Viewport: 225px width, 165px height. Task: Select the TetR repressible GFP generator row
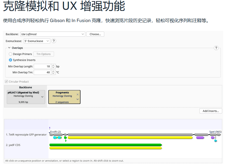pos(26,135)
